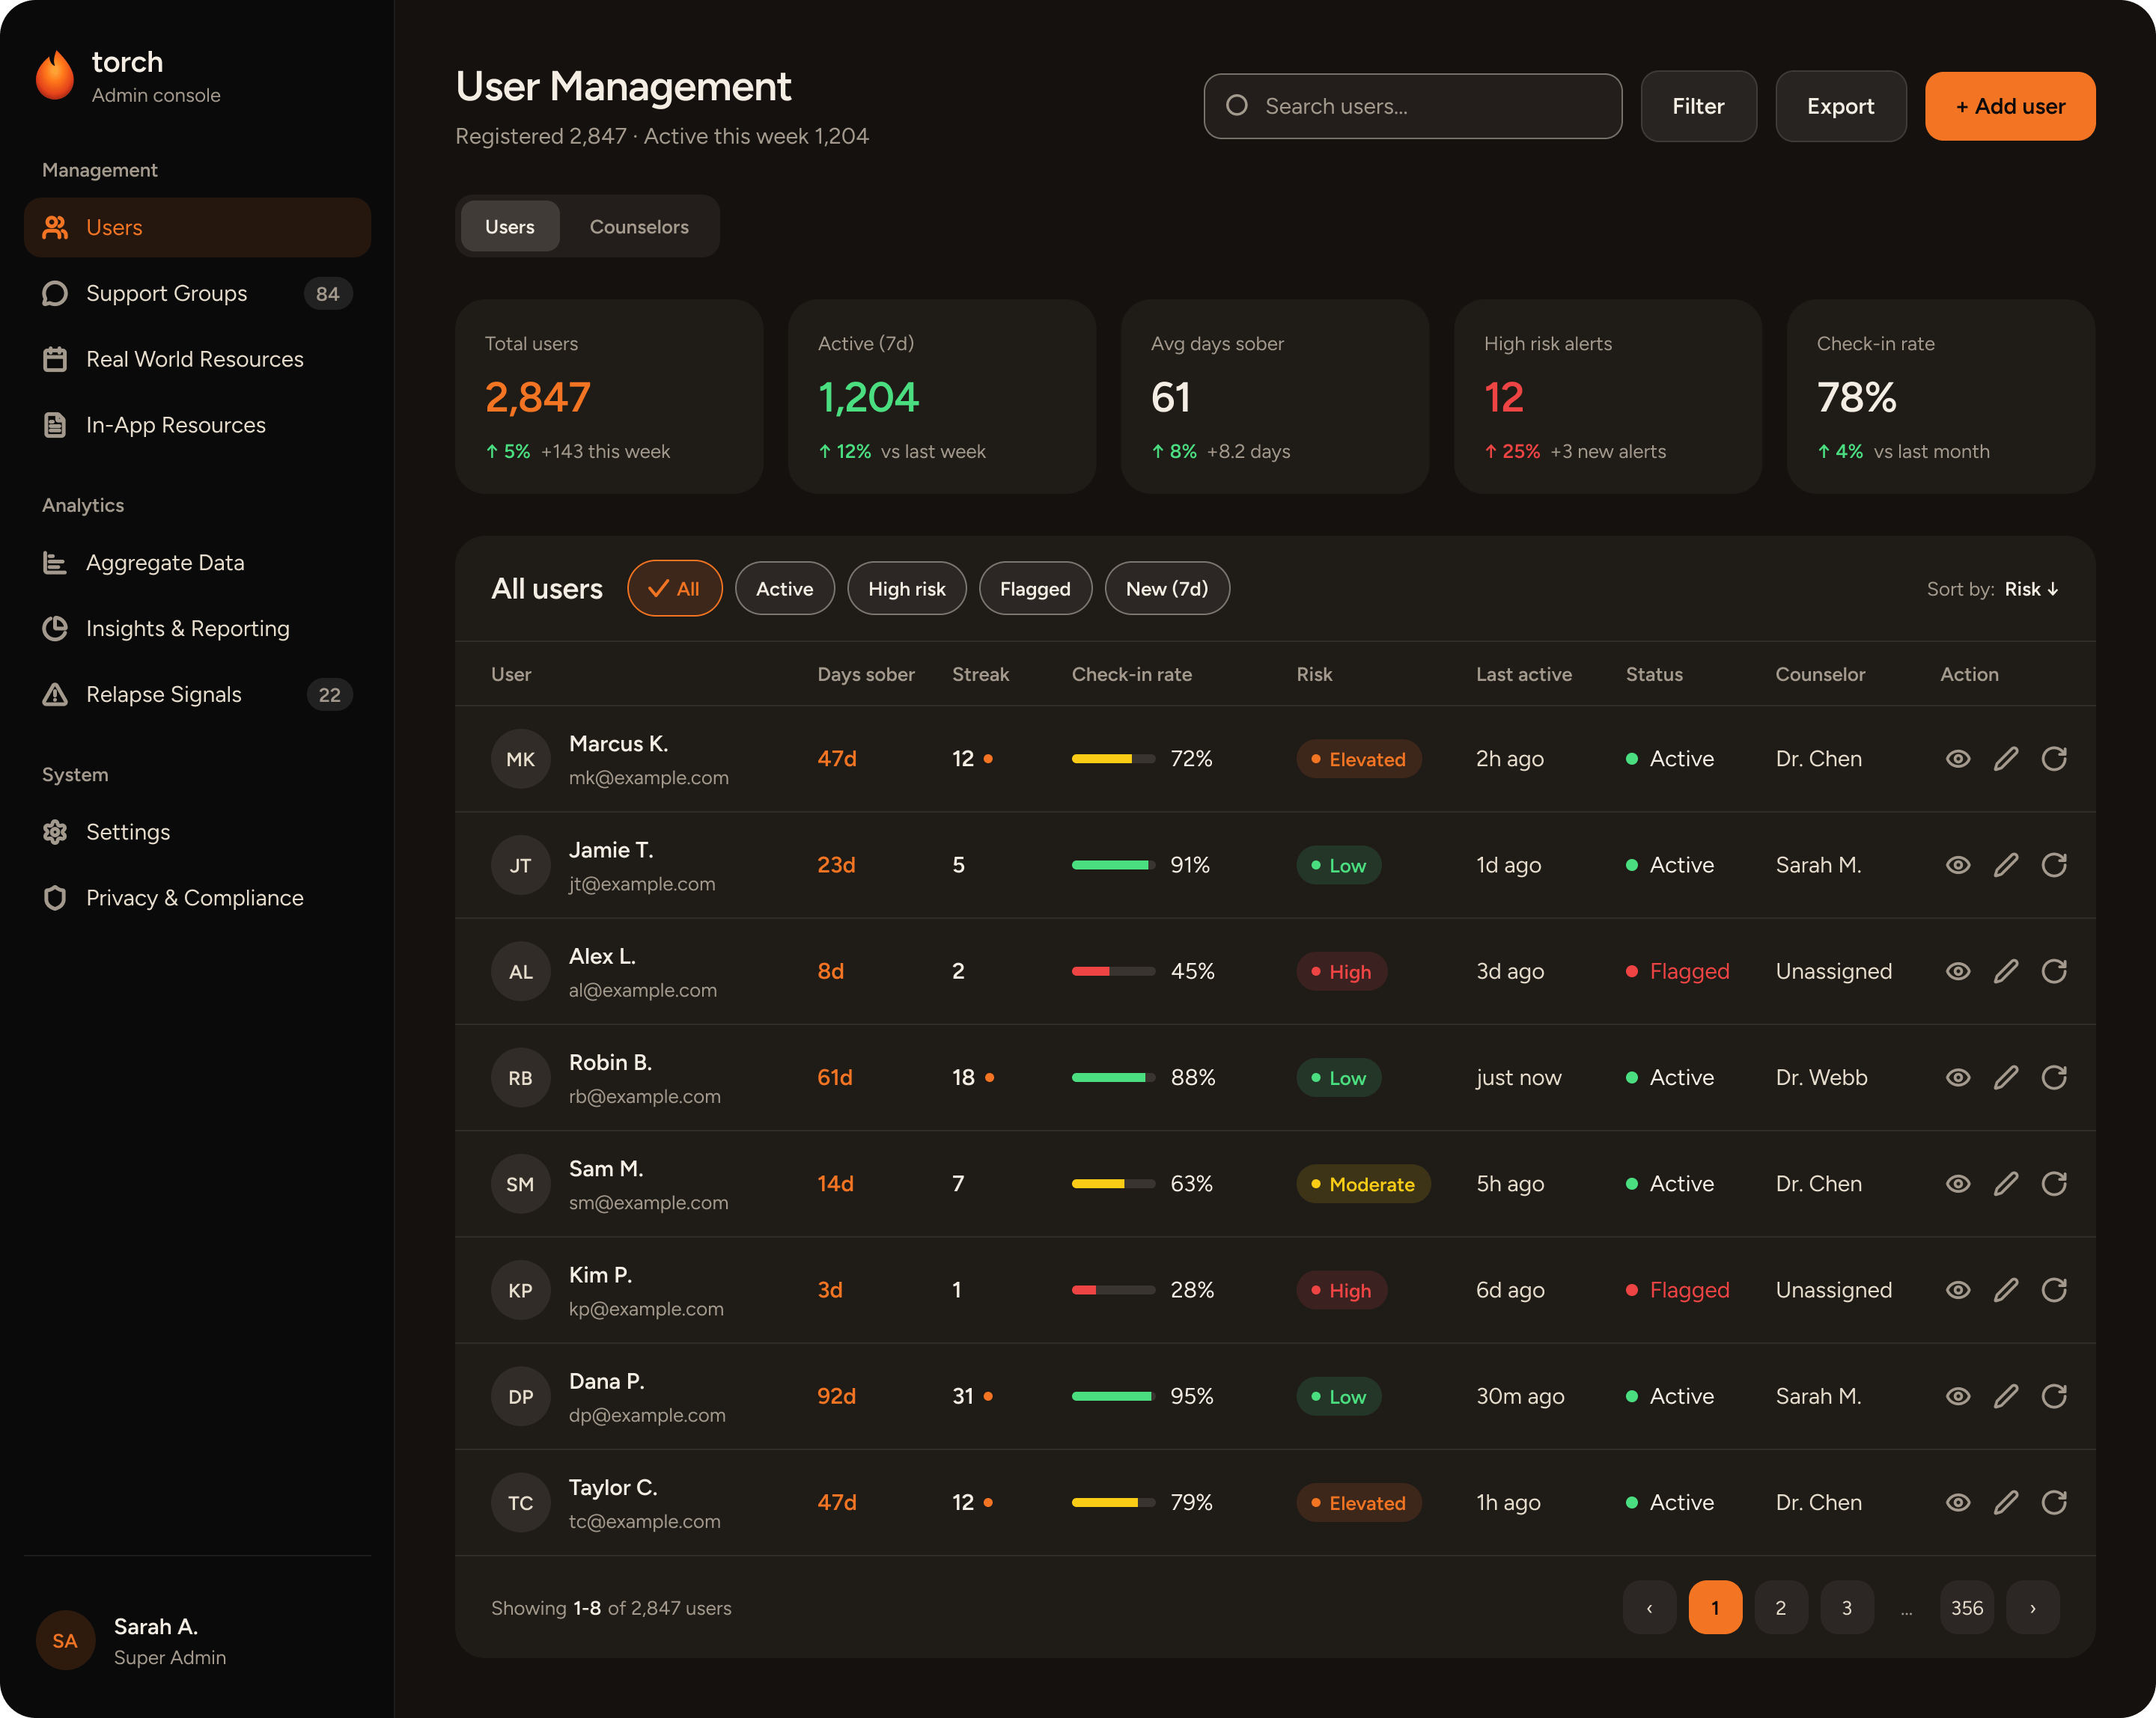Open the Filter options
Viewport: 2156px width, 1718px height.
click(x=1698, y=106)
